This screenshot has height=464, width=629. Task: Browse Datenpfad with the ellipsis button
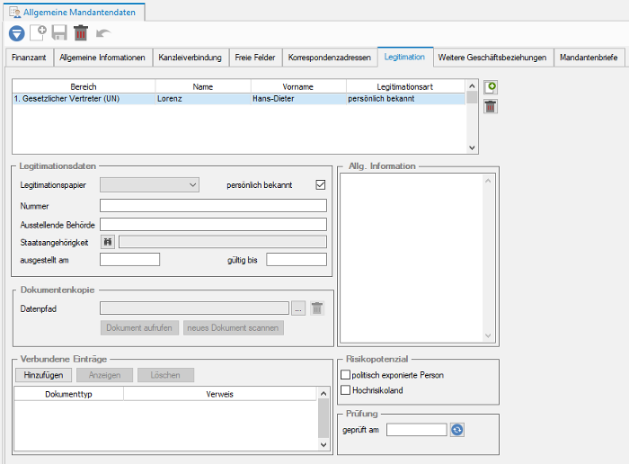[298, 308]
